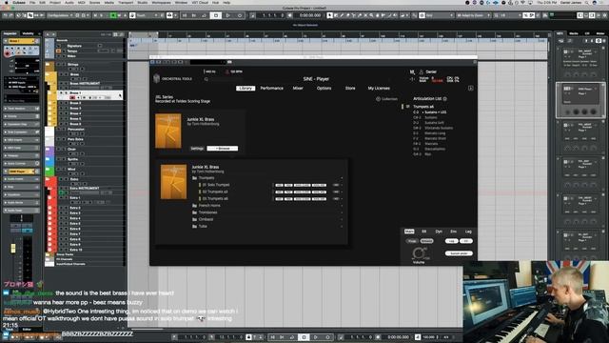Select the Main tab in articulation options

[x=409, y=232]
